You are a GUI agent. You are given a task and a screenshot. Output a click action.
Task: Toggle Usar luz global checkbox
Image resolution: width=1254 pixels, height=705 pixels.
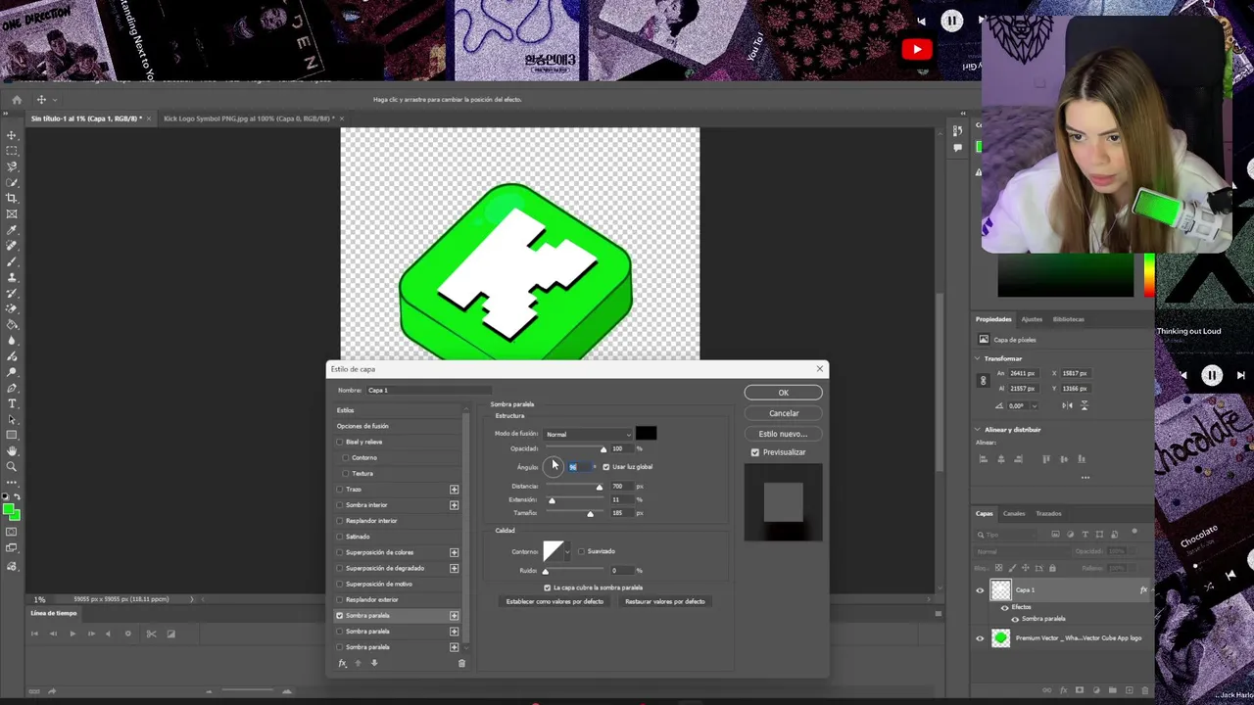(x=606, y=467)
